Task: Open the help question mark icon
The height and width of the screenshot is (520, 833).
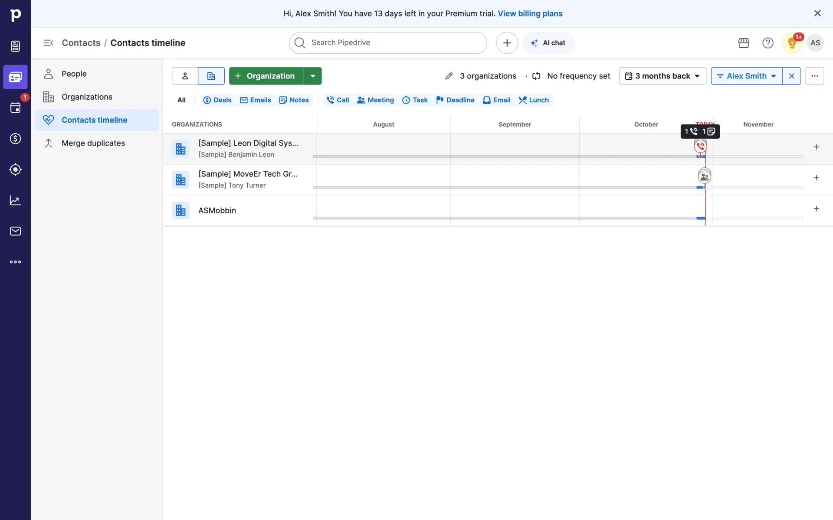Action: coord(767,43)
